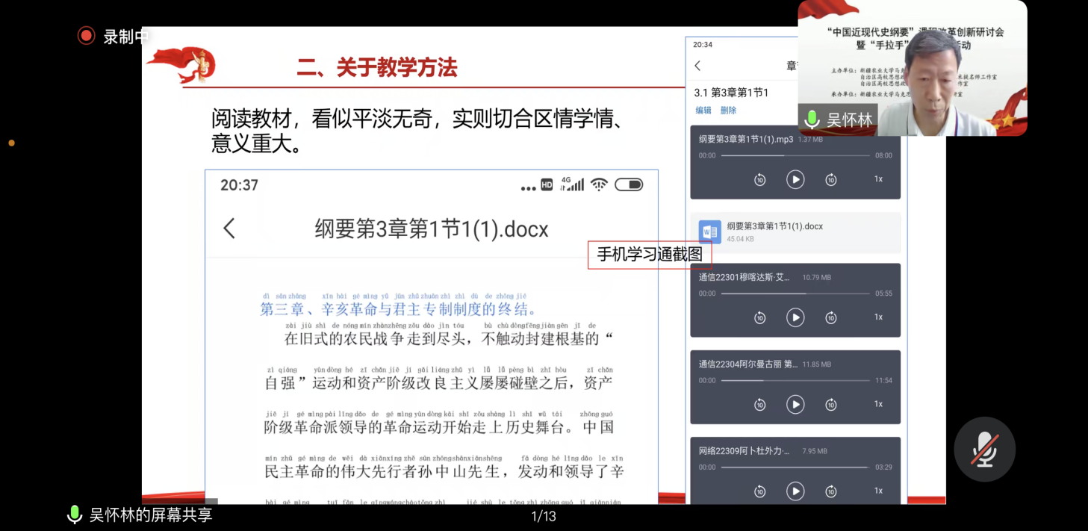Rewind 10 seconds in 通信22304阿尔曼古丽 audio
1088x531 pixels.
(759, 405)
